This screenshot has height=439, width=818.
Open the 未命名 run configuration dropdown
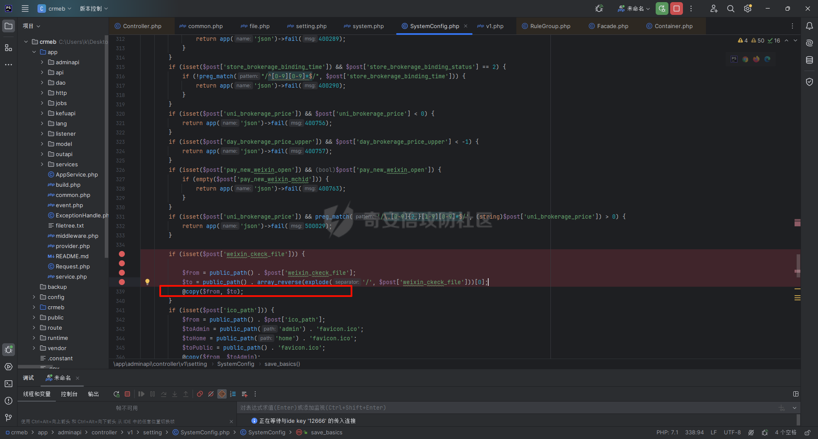pos(634,9)
